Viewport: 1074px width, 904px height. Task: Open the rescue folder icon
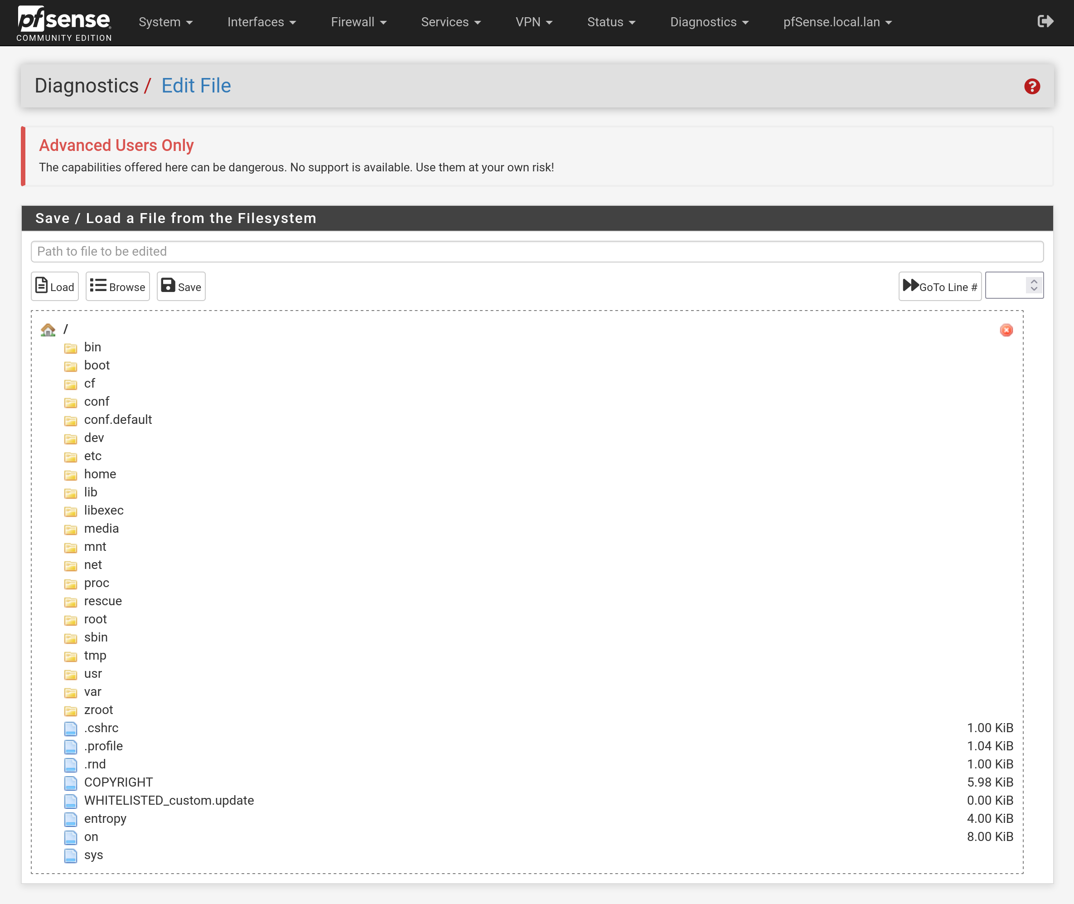71,602
